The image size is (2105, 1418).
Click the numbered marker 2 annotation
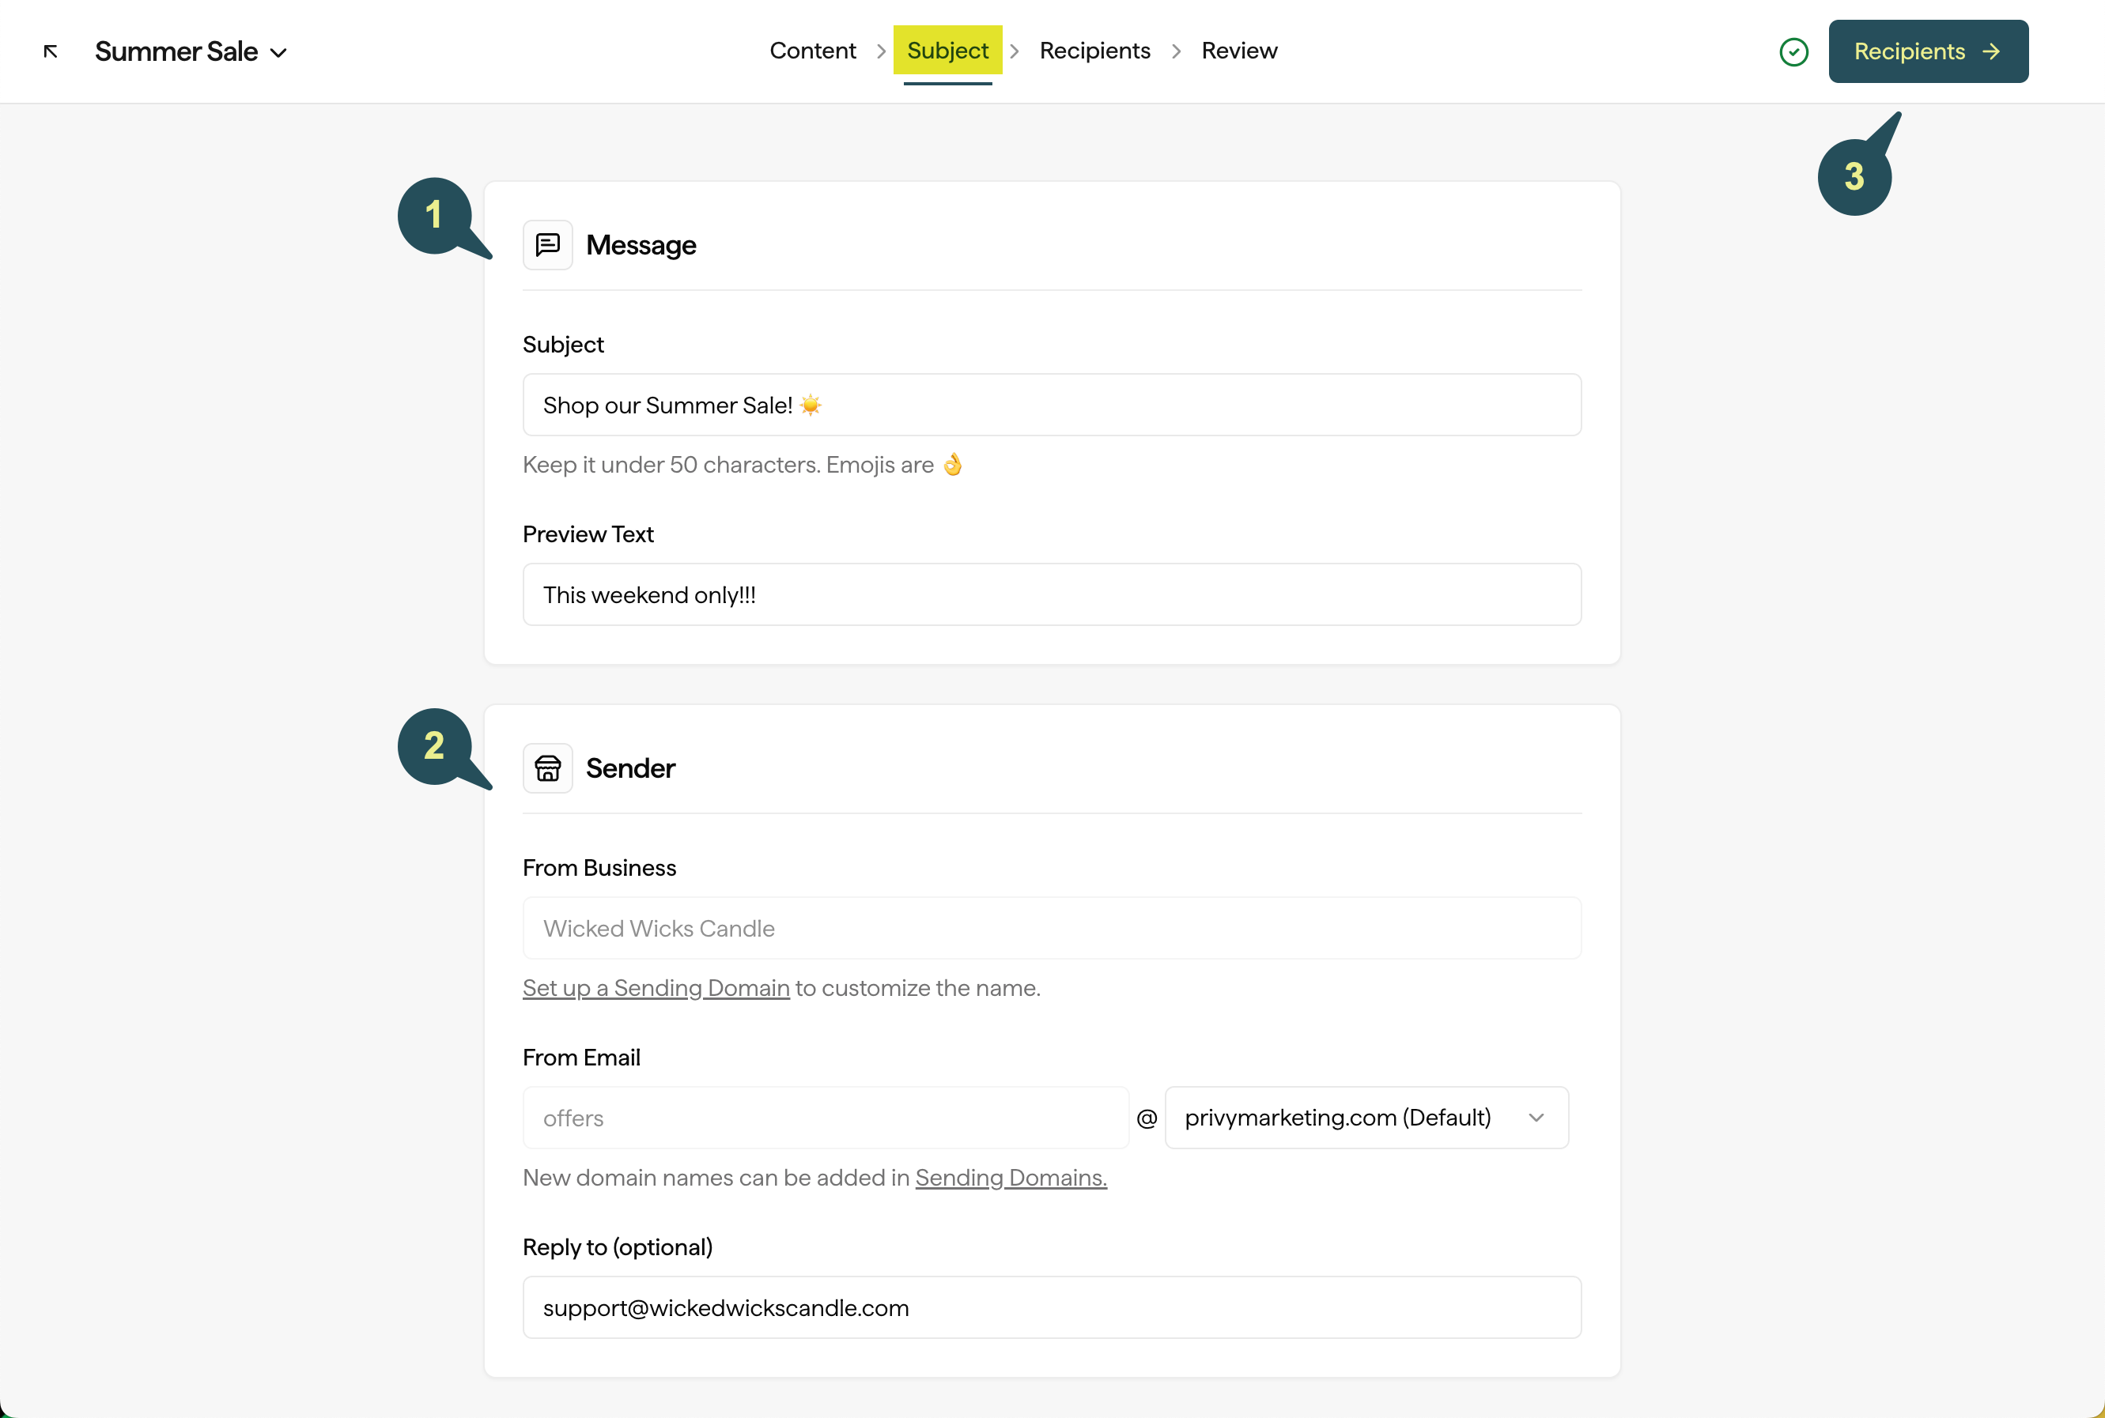pyautogui.click(x=437, y=747)
